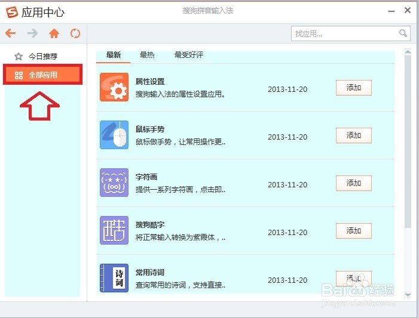Click the 常用诗词 title text
The width and height of the screenshot is (419, 318).
(150, 273)
